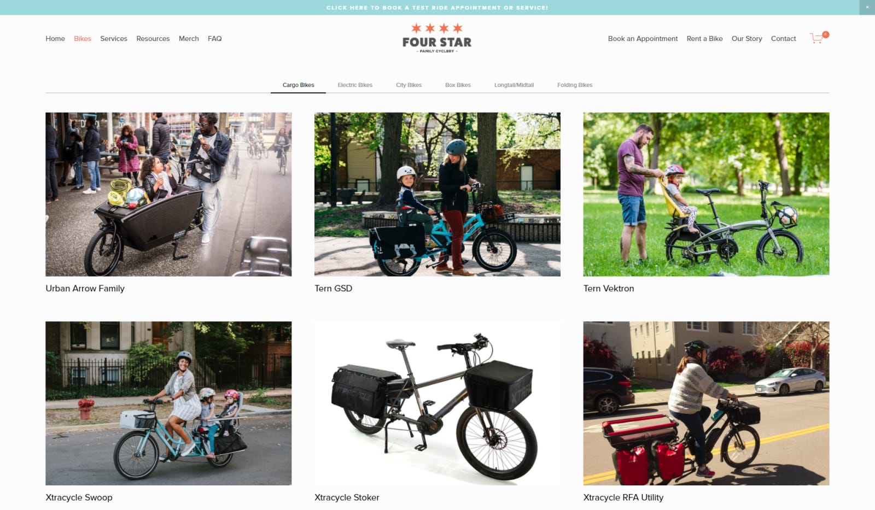Visit the Merch page
The height and width of the screenshot is (510, 875).
[x=189, y=38]
